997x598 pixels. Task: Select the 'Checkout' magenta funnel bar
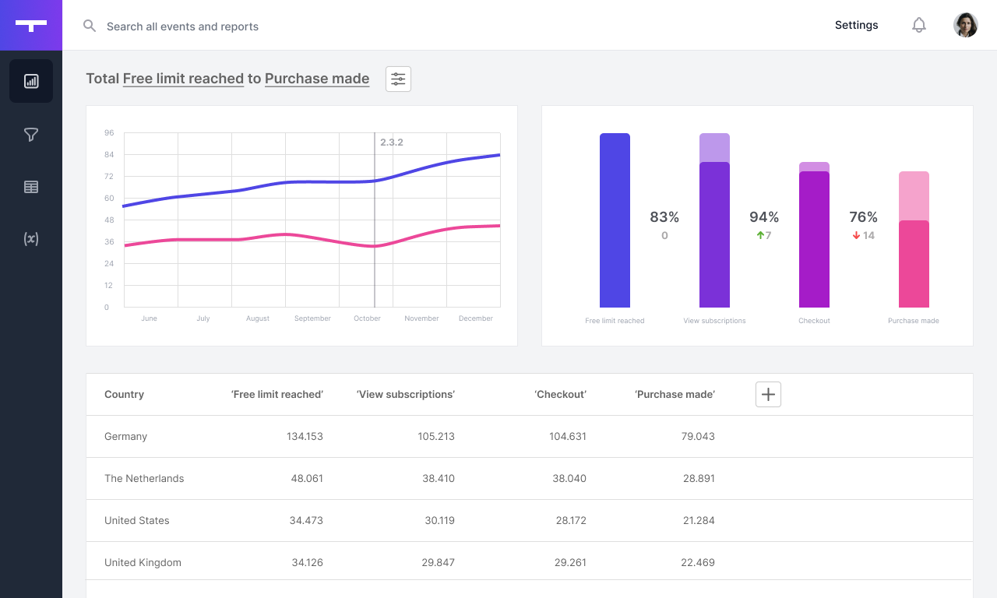[814, 234]
